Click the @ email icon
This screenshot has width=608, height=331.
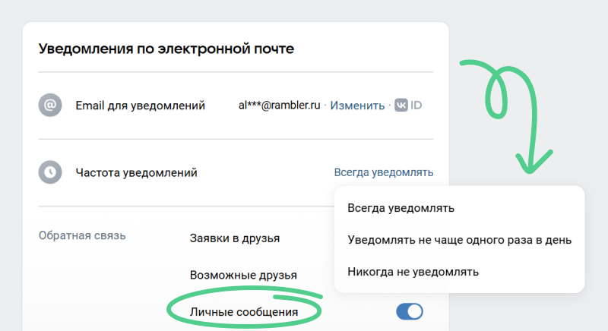click(x=50, y=106)
